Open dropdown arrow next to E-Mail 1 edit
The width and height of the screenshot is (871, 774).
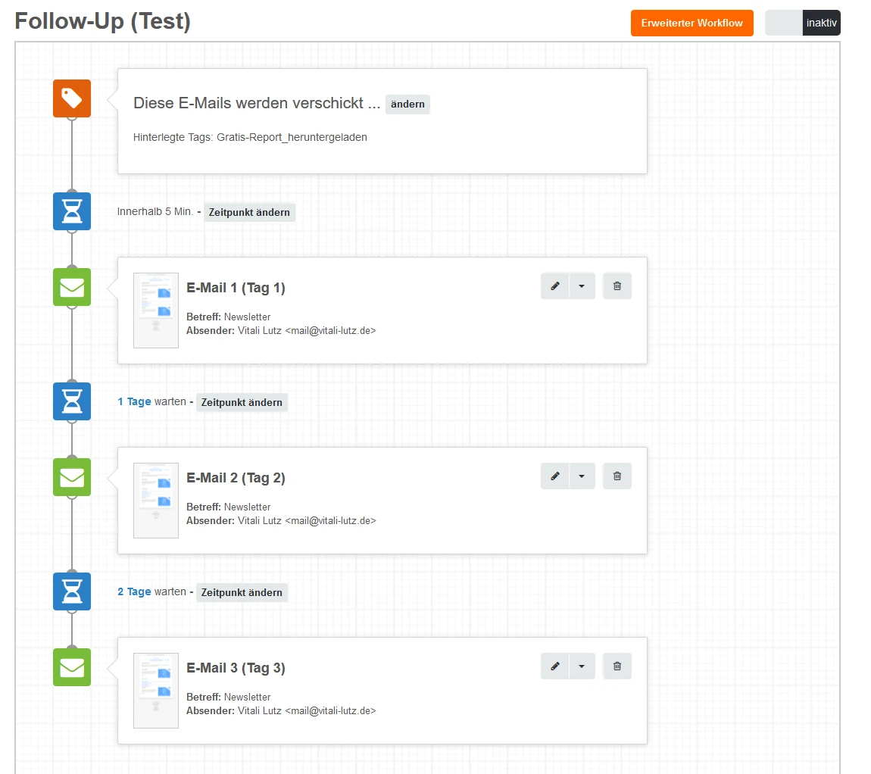[x=582, y=286]
